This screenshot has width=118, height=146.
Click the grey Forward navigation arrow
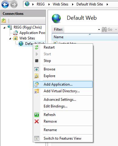pos(14,4)
